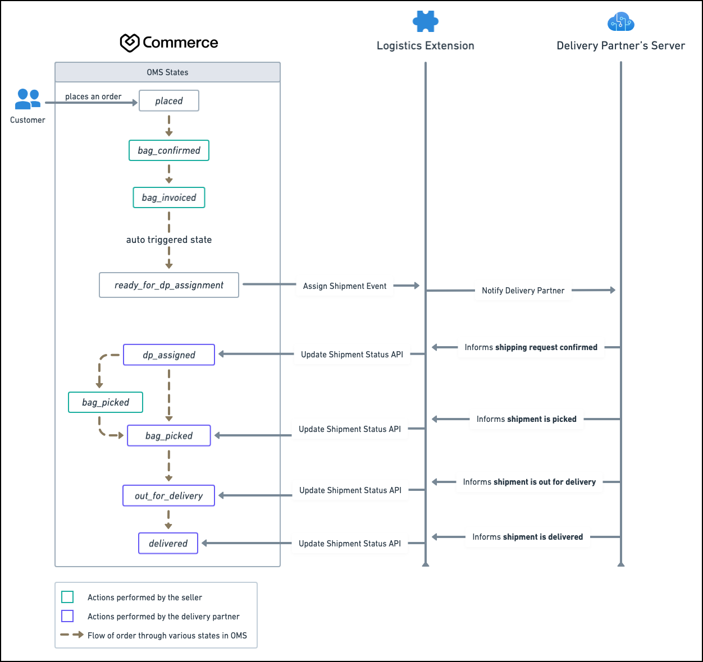Click the green seller legend square
Screen dimensions: 703x662
pyautogui.click(x=67, y=597)
